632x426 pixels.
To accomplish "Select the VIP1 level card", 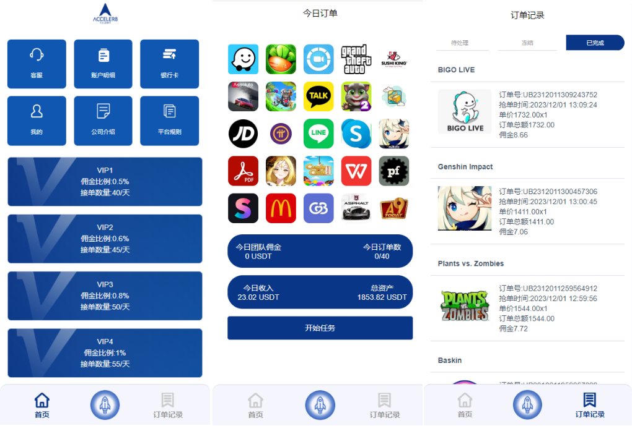I will pos(105,181).
